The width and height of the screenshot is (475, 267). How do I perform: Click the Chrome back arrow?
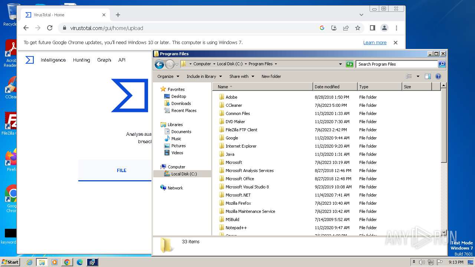tap(26, 28)
